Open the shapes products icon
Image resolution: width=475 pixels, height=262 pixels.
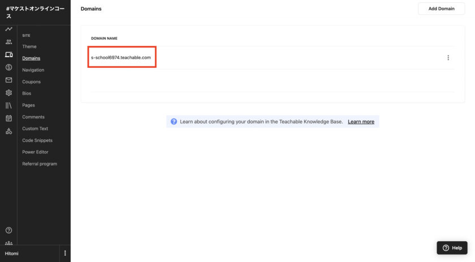pyautogui.click(x=9, y=131)
